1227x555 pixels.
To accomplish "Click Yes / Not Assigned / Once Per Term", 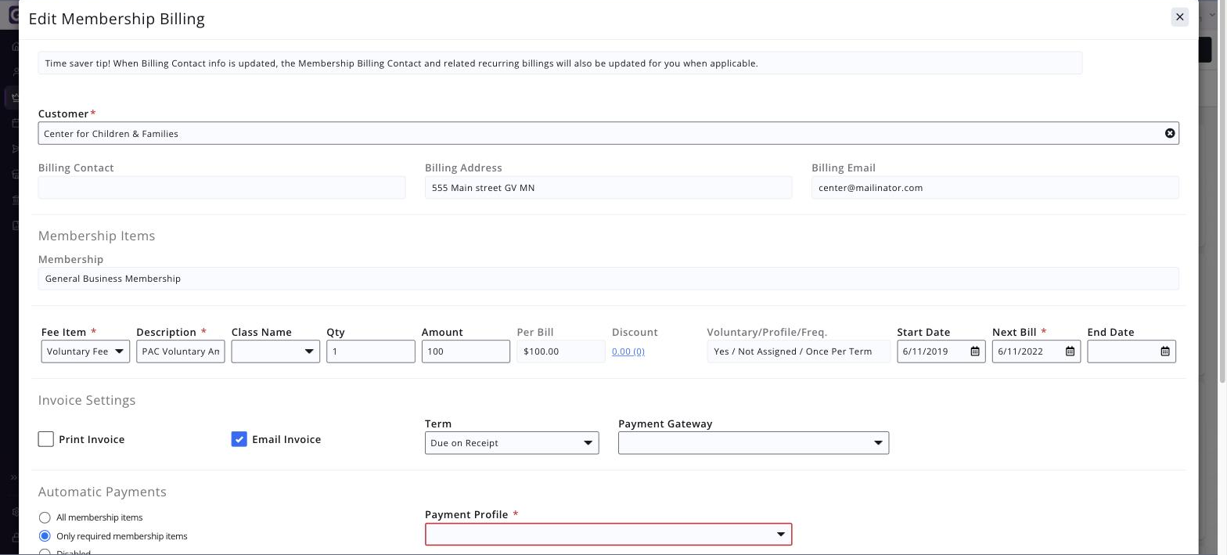I will pyautogui.click(x=799, y=351).
